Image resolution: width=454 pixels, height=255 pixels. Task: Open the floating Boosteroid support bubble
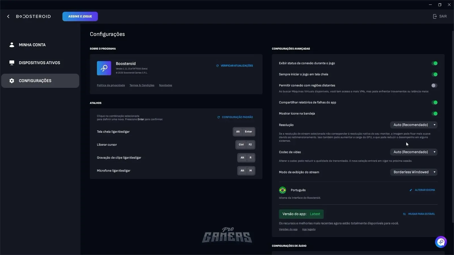(441, 242)
